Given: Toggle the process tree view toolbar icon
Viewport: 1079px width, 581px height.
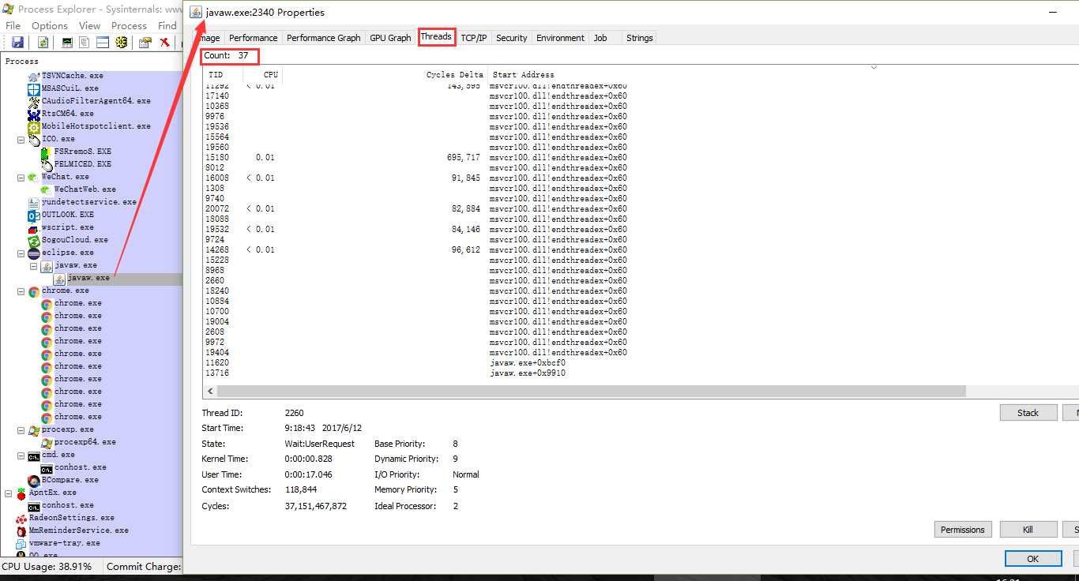Looking at the screenshot, I should click(x=84, y=43).
